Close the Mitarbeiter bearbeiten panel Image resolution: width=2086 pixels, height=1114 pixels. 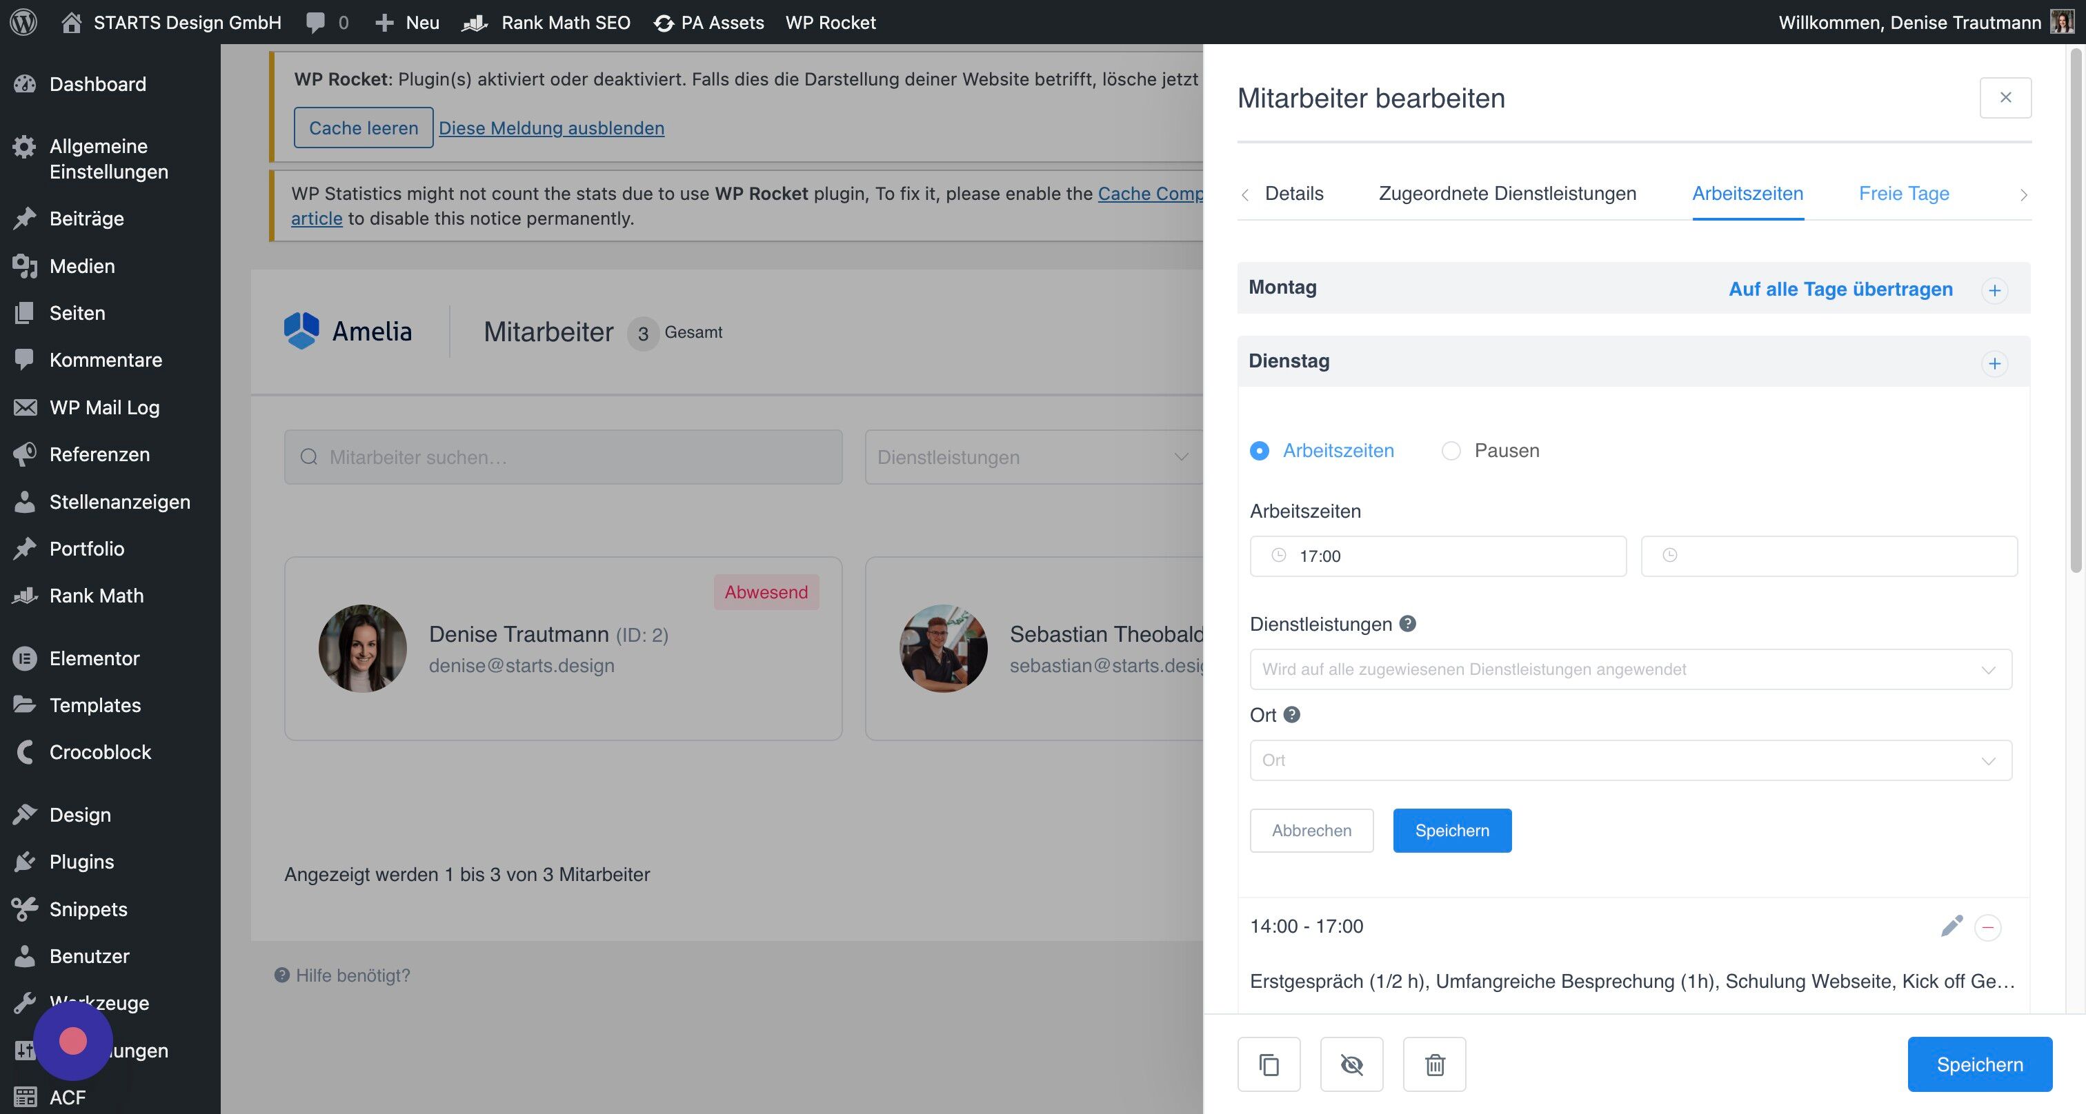click(2006, 97)
